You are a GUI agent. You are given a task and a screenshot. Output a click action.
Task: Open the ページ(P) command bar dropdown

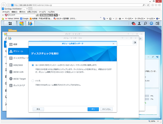[x=129, y=19]
